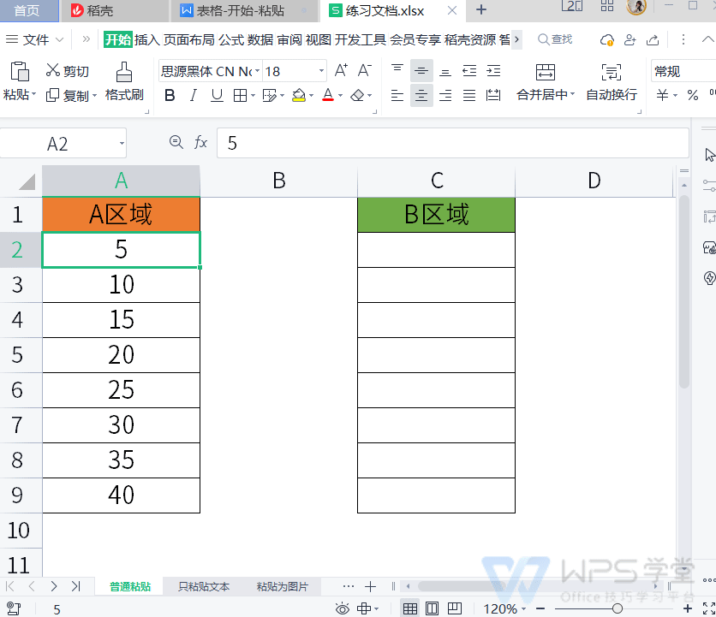Switch to the 视图 (View) tab
Image resolution: width=716 pixels, height=617 pixels.
319,39
